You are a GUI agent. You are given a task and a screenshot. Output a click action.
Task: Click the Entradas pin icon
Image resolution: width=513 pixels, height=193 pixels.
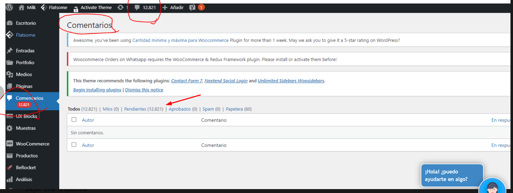[10, 51]
